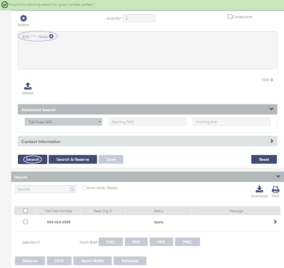Print the results list
The height and width of the screenshot is (268, 284).
(276, 189)
